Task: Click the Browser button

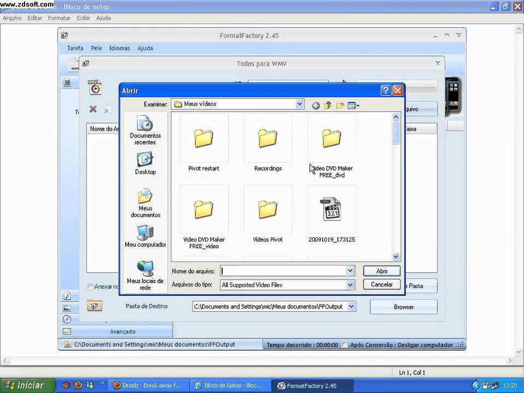Action: pyautogui.click(x=404, y=307)
